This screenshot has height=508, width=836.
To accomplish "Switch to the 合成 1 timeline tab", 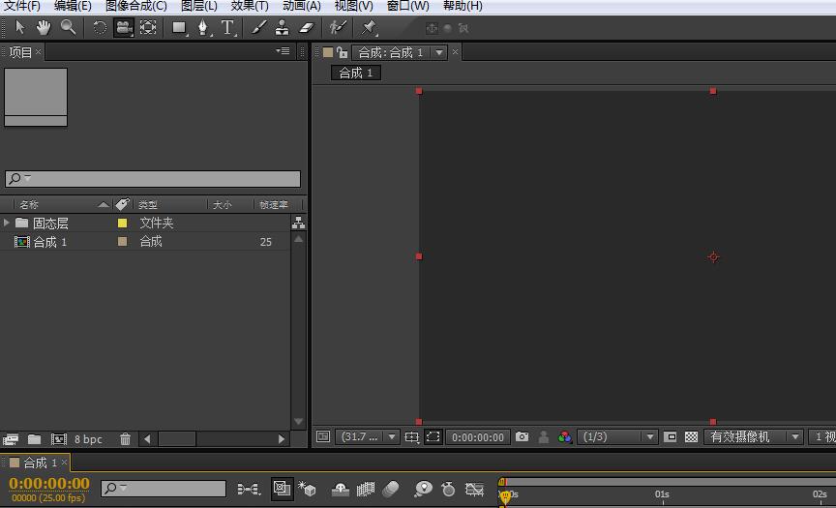I will click(41, 463).
